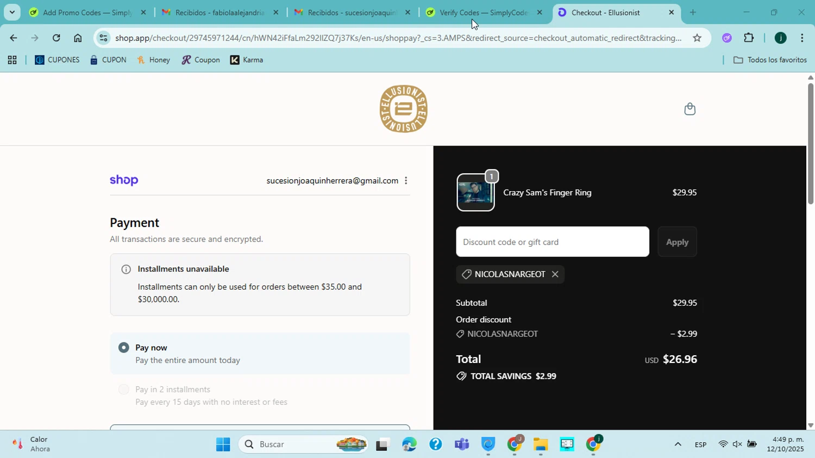Open the clock and date 4:49 p. m.
The image size is (815, 458).
tap(785, 444)
